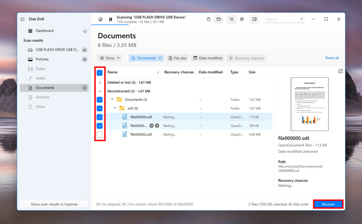Collapse the odt folder in results tree
This screenshot has height=224, width=362.
pyautogui.click(x=115, y=108)
